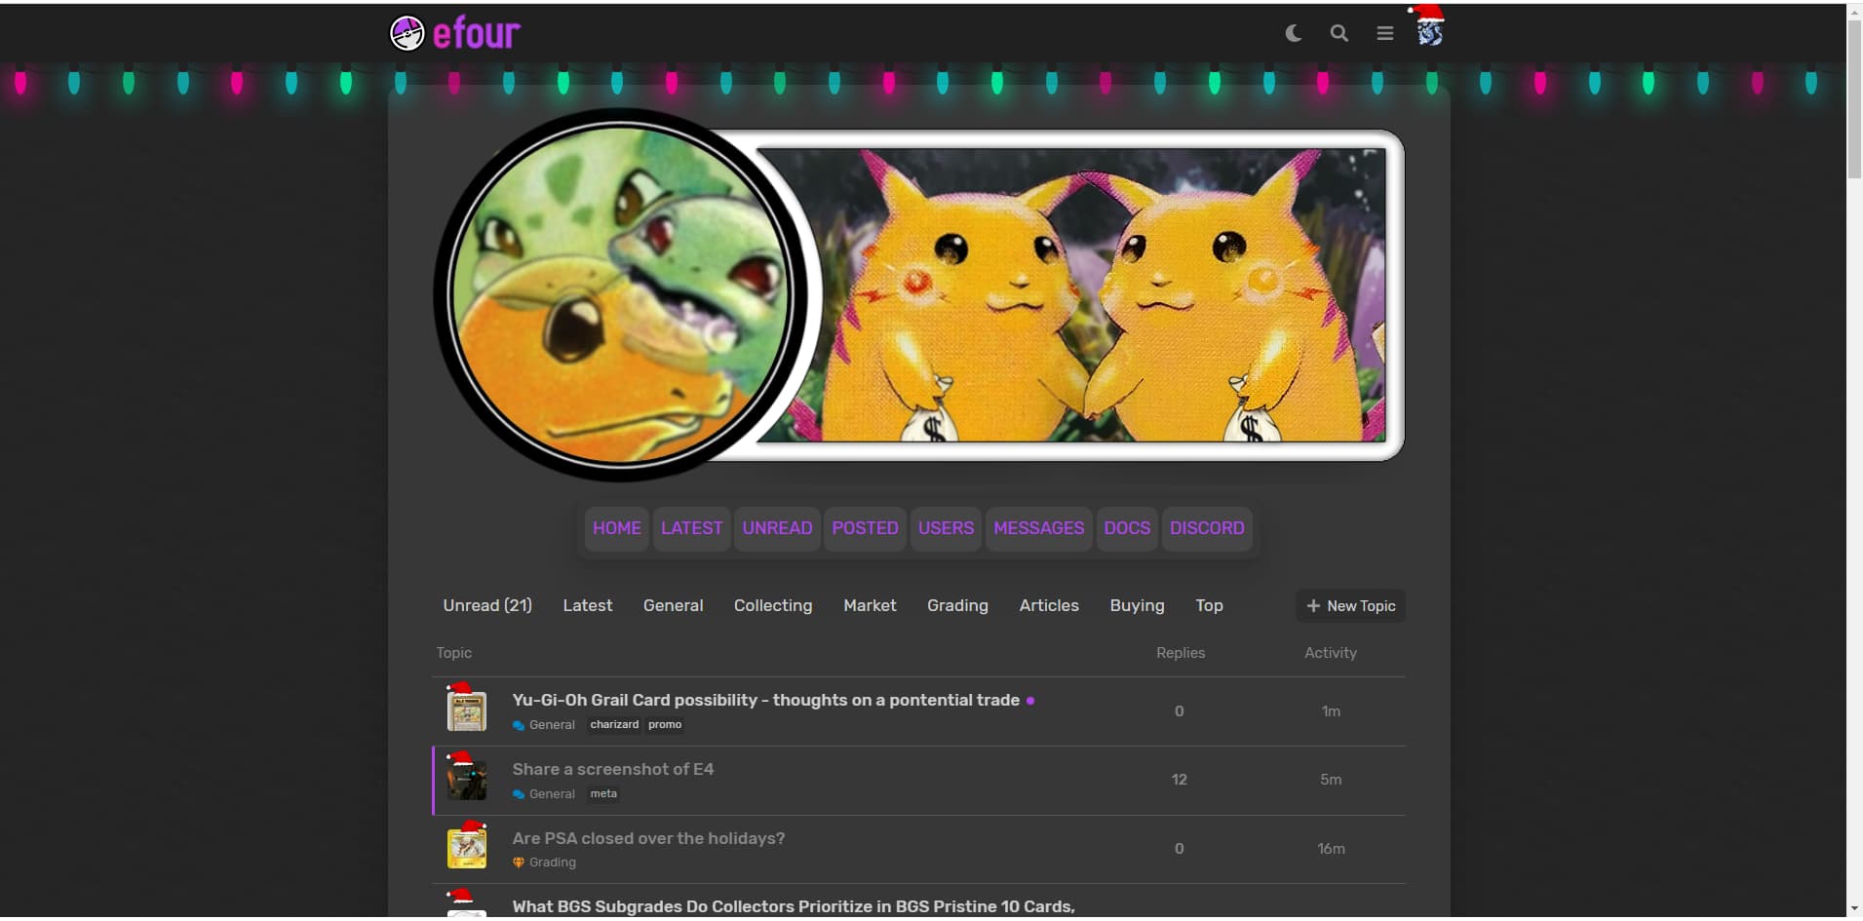Sort by the Replies column header
The image size is (1863, 921).
coord(1180,653)
